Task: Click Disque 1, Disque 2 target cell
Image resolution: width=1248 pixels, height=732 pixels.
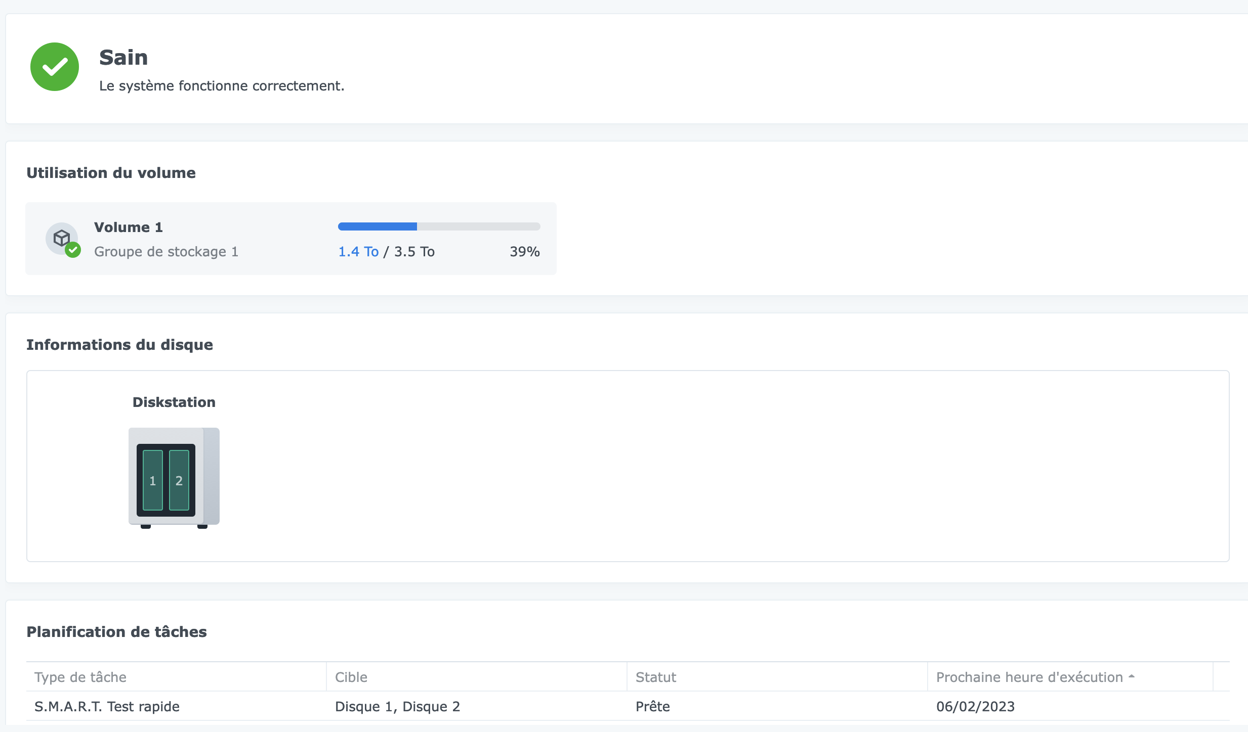Action: pos(397,706)
